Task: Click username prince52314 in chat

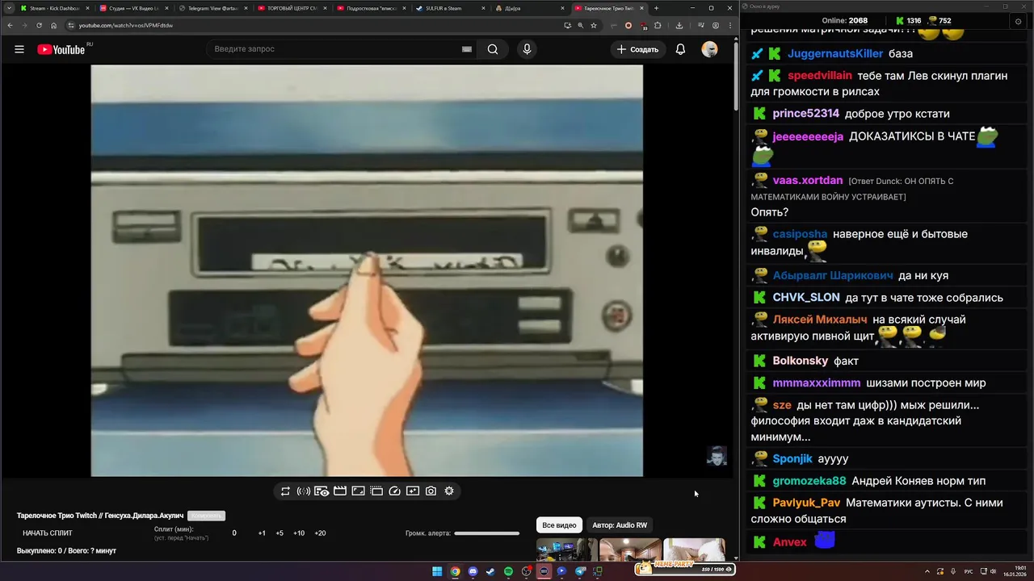Action: (806, 114)
